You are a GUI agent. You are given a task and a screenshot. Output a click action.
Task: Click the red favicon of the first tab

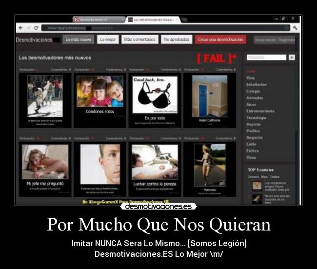[77, 19]
